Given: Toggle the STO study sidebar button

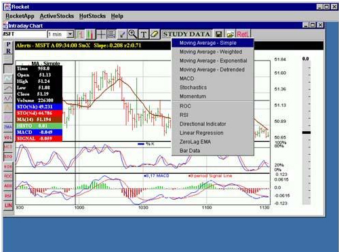Looking at the screenshot, I should click(8, 157).
